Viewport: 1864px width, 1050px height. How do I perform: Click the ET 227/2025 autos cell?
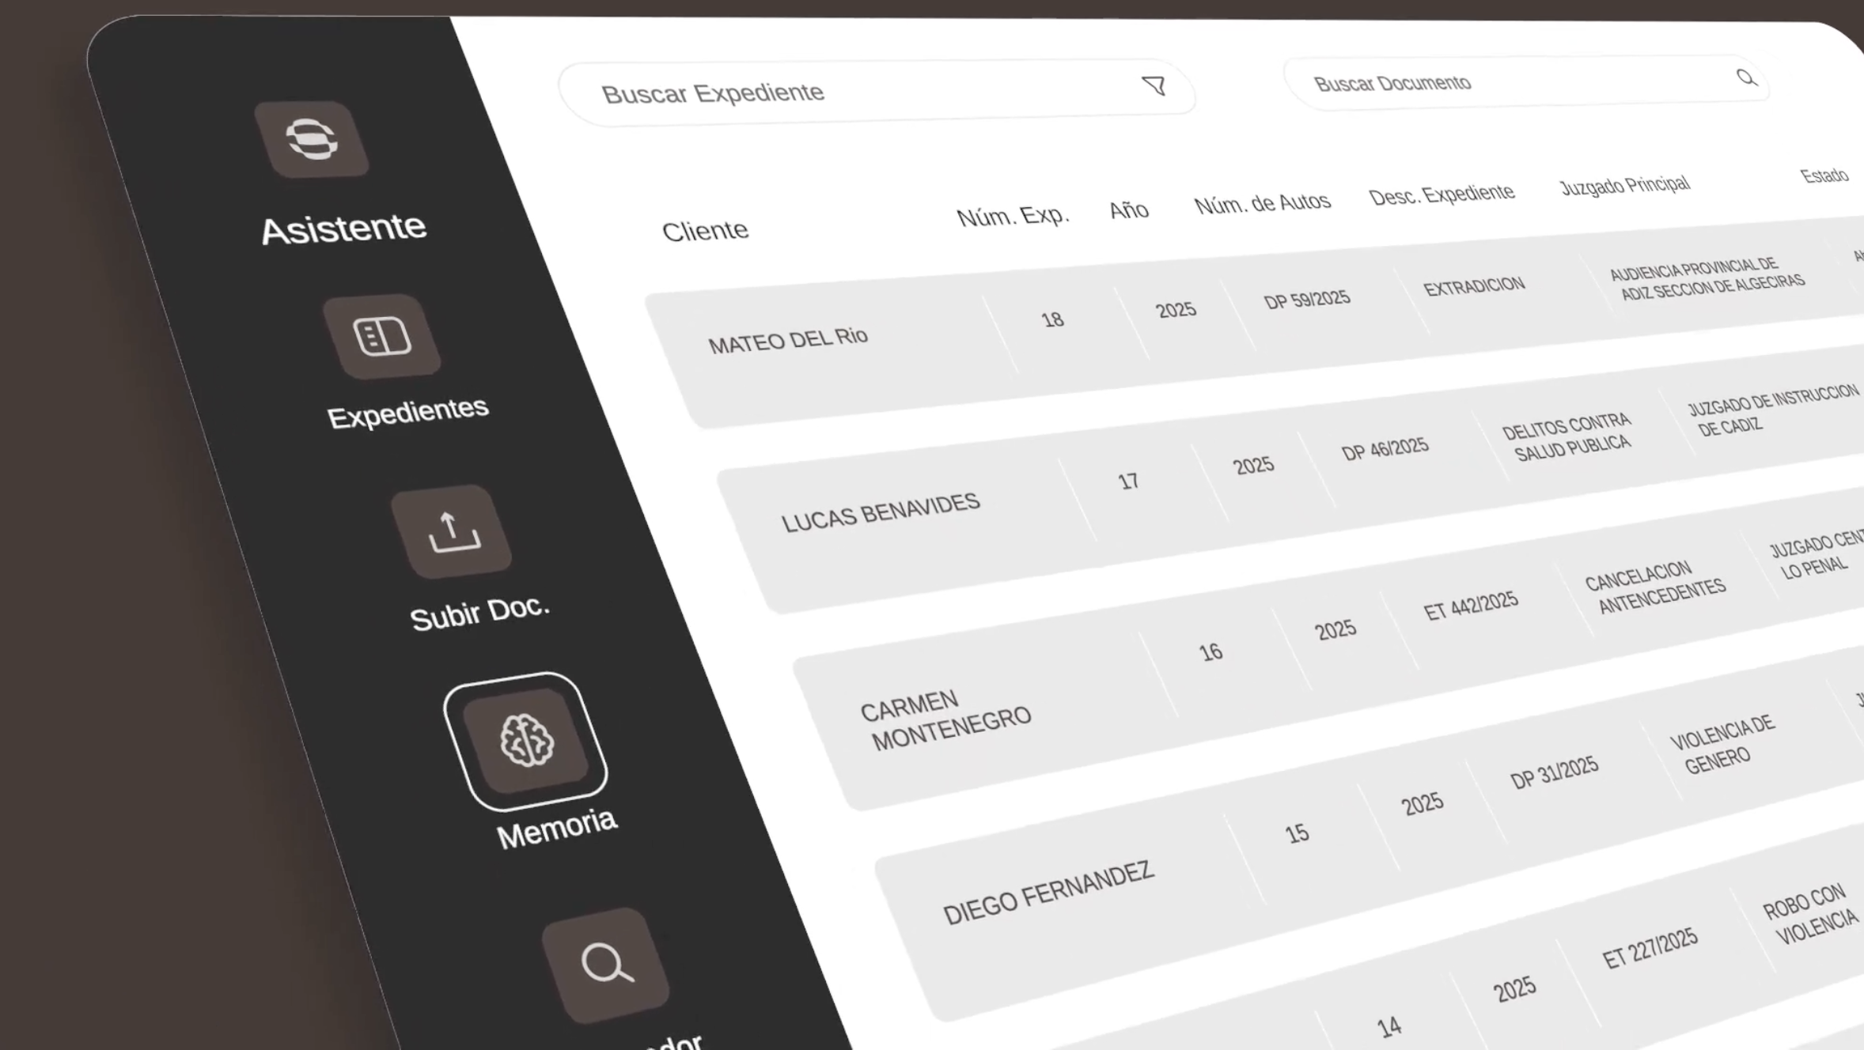pyautogui.click(x=1650, y=947)
